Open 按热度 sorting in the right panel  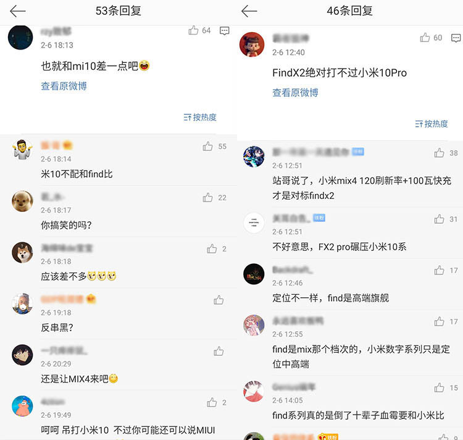(x=432, y=124)
